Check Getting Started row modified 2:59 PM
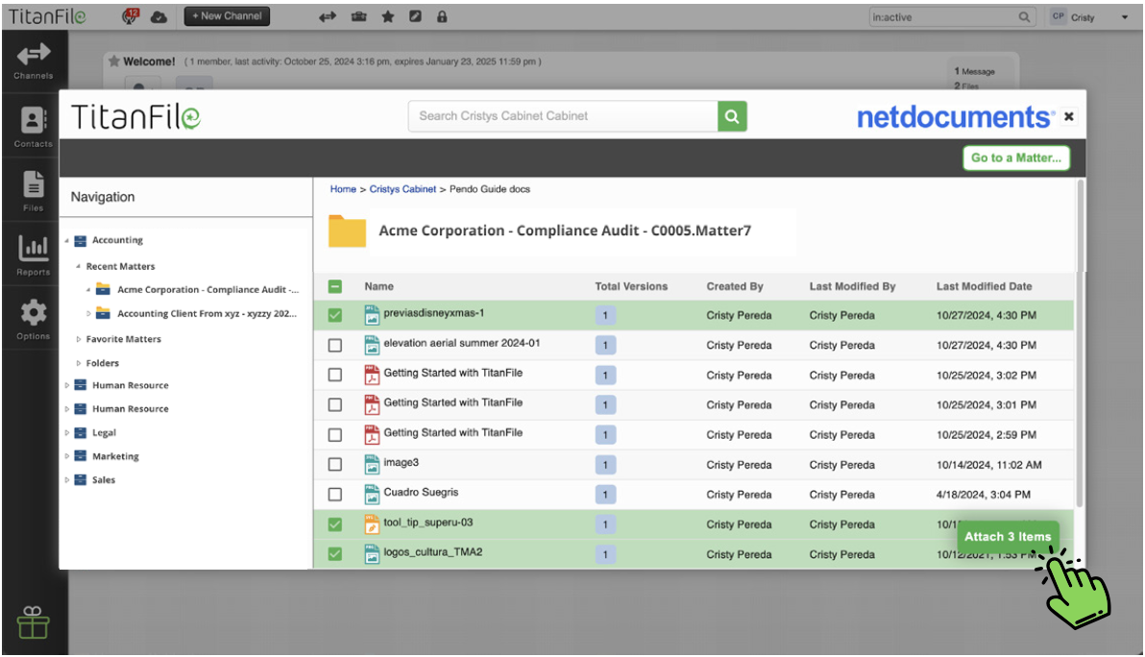 tap(335, 435)
